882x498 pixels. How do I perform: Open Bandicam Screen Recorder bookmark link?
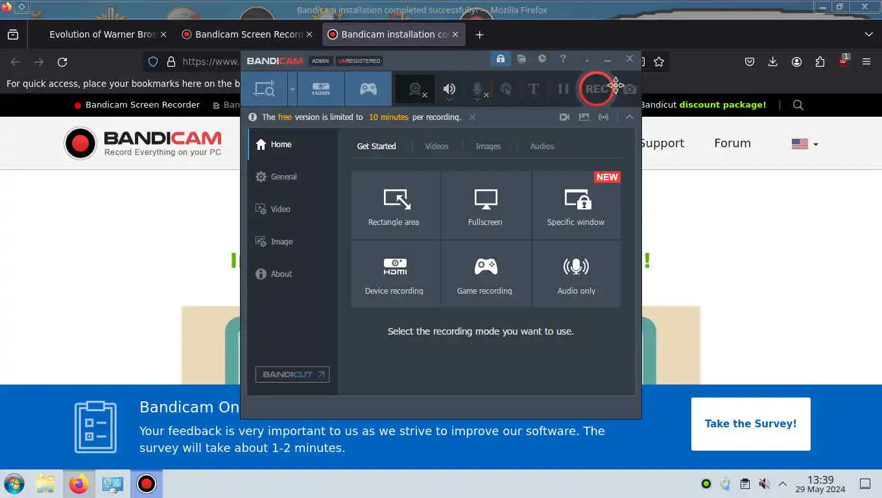point(137,105)
